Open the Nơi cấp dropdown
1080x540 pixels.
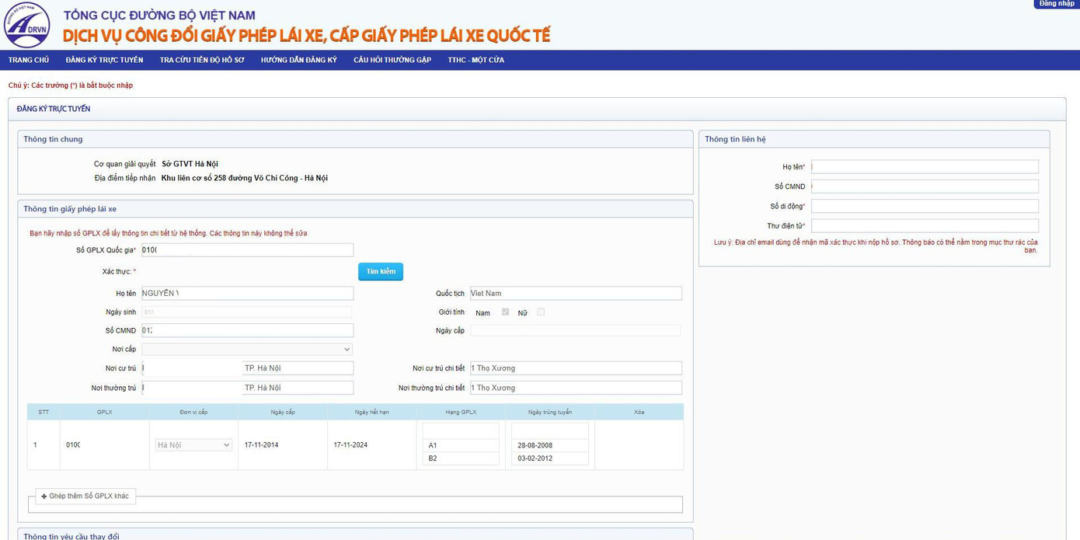coord(247,350)
